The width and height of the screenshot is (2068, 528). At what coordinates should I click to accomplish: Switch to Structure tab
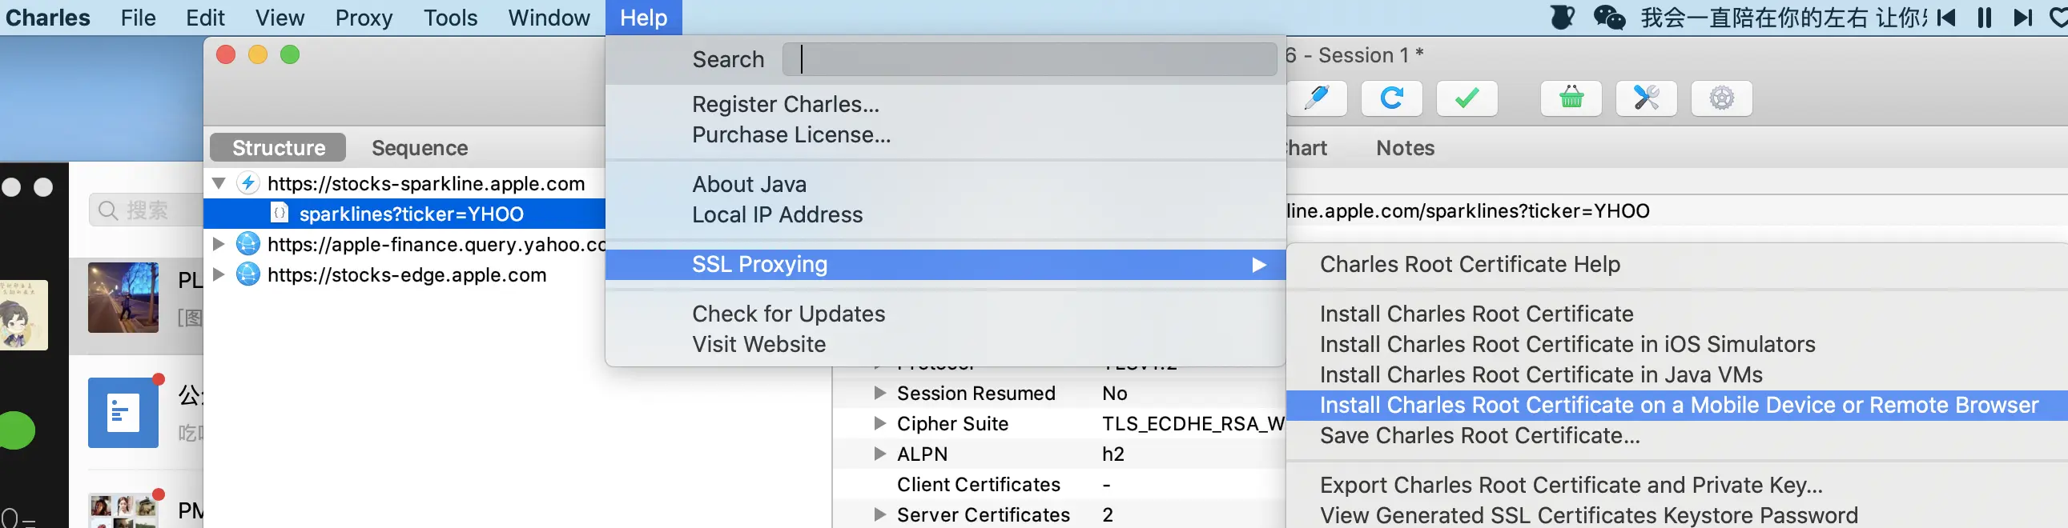click(x=278, y=148)
